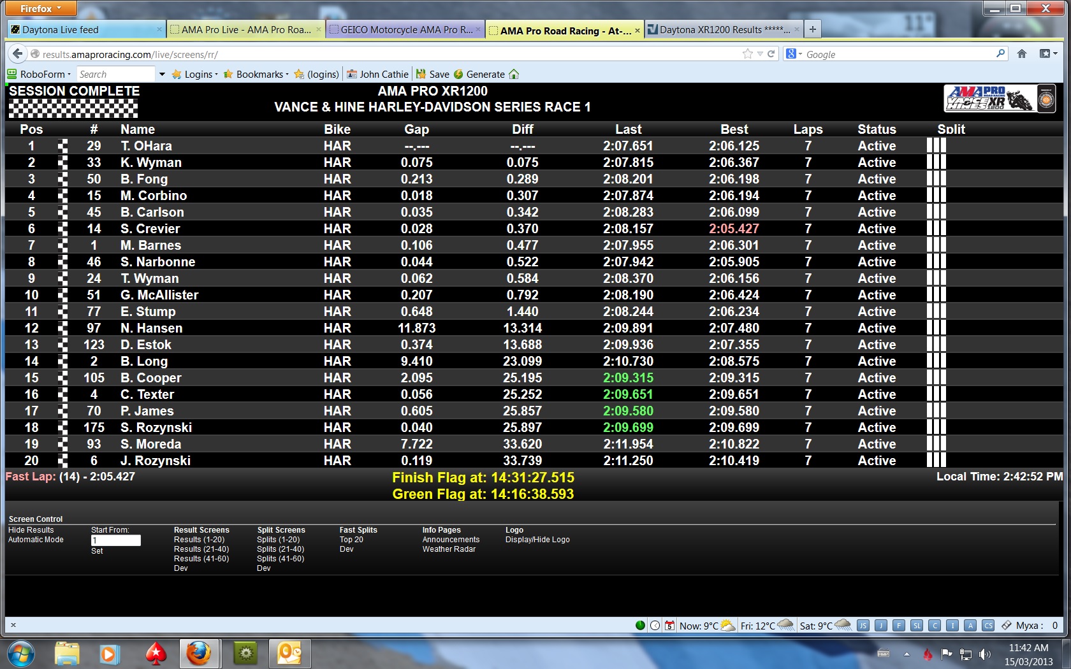
Task: Bookmark this page using the star icon
Action: pyautogui.click(x=747, y=54)
